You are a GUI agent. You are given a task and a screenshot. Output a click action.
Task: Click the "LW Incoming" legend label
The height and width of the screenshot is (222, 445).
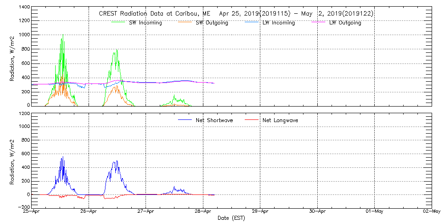tap(279, 23)
